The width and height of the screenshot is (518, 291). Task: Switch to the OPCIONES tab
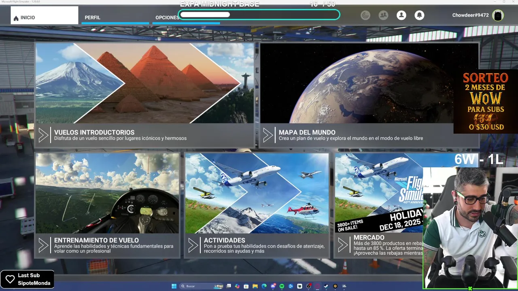(x=167, y=17)
